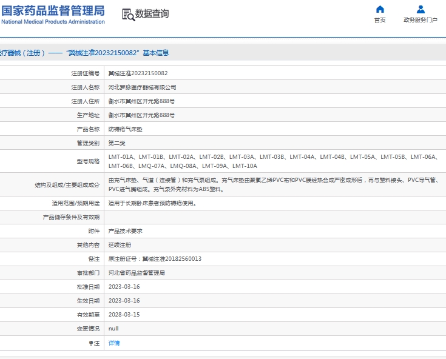Screen dimensions: 446x359
Task: Click the 有效期至 field label
Action: 88,315
